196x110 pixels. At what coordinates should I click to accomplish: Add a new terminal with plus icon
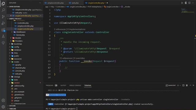tap(178, 86)
